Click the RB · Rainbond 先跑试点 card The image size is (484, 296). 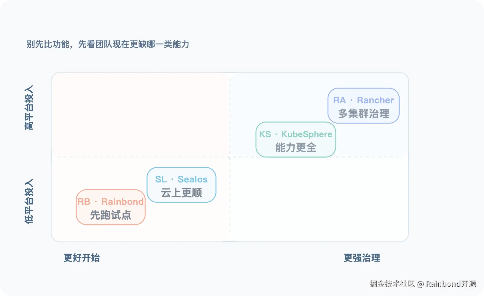tap(111, 207)
